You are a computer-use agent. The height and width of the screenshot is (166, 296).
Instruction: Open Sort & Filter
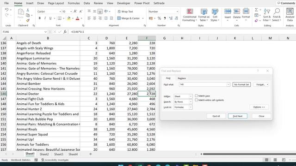pos(267,15)
